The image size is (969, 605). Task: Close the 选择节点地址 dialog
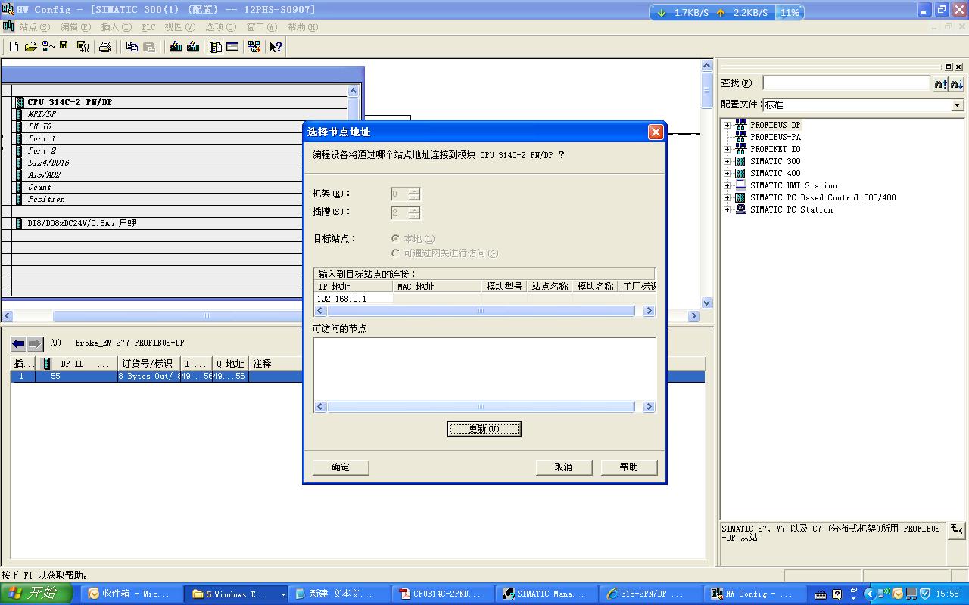(x=656, y=132)
